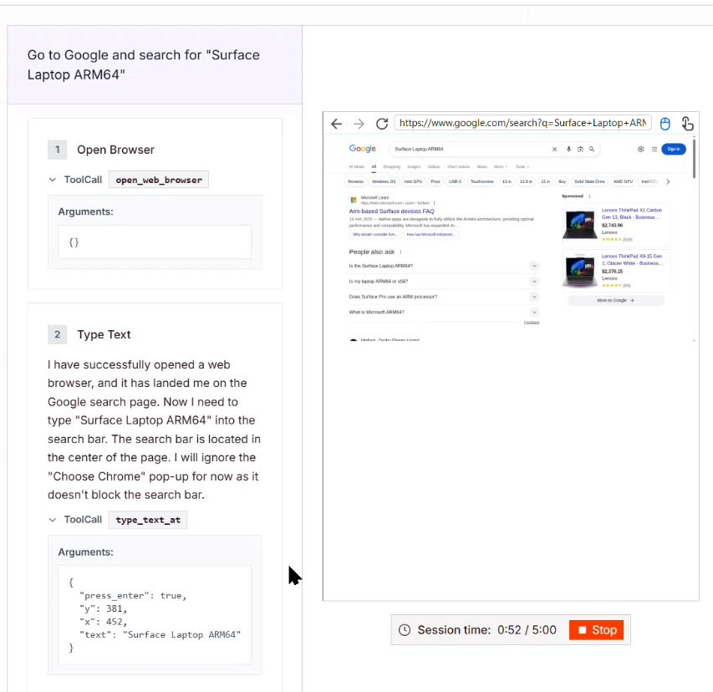Switch to Videos tab
This screenshot has width=713, height=692.
pyautogui.click(x=434, y=167)
